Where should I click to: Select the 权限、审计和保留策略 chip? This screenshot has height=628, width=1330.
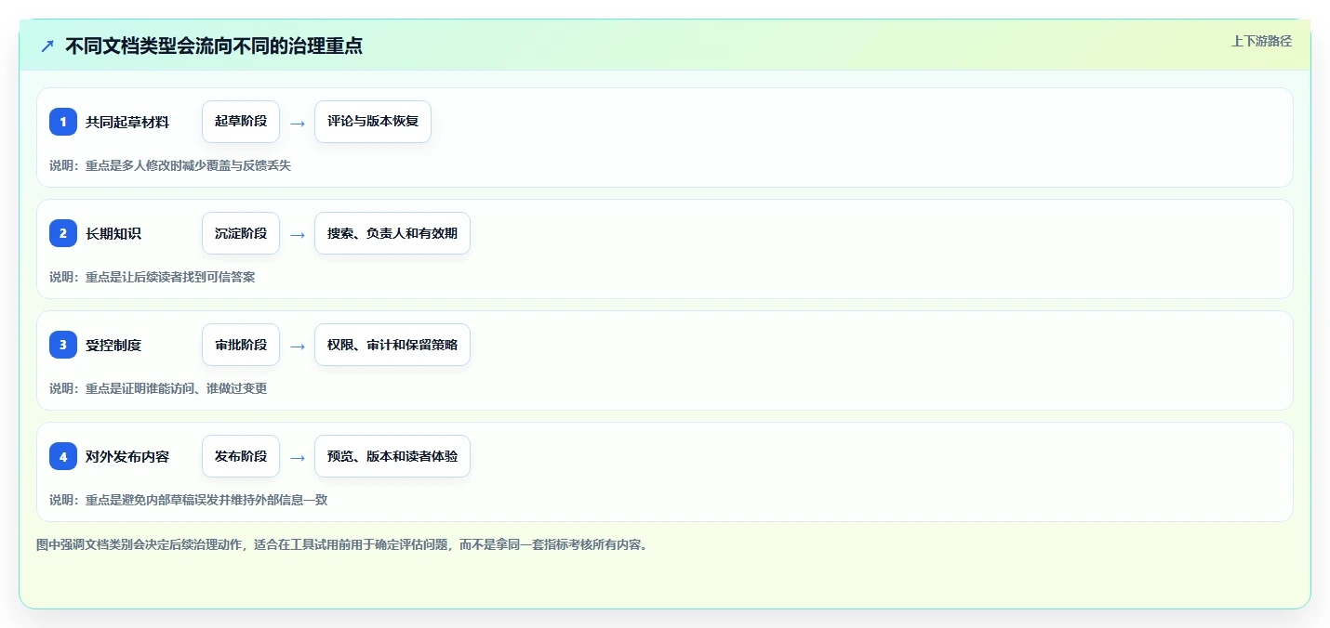(x=392, y=345)
